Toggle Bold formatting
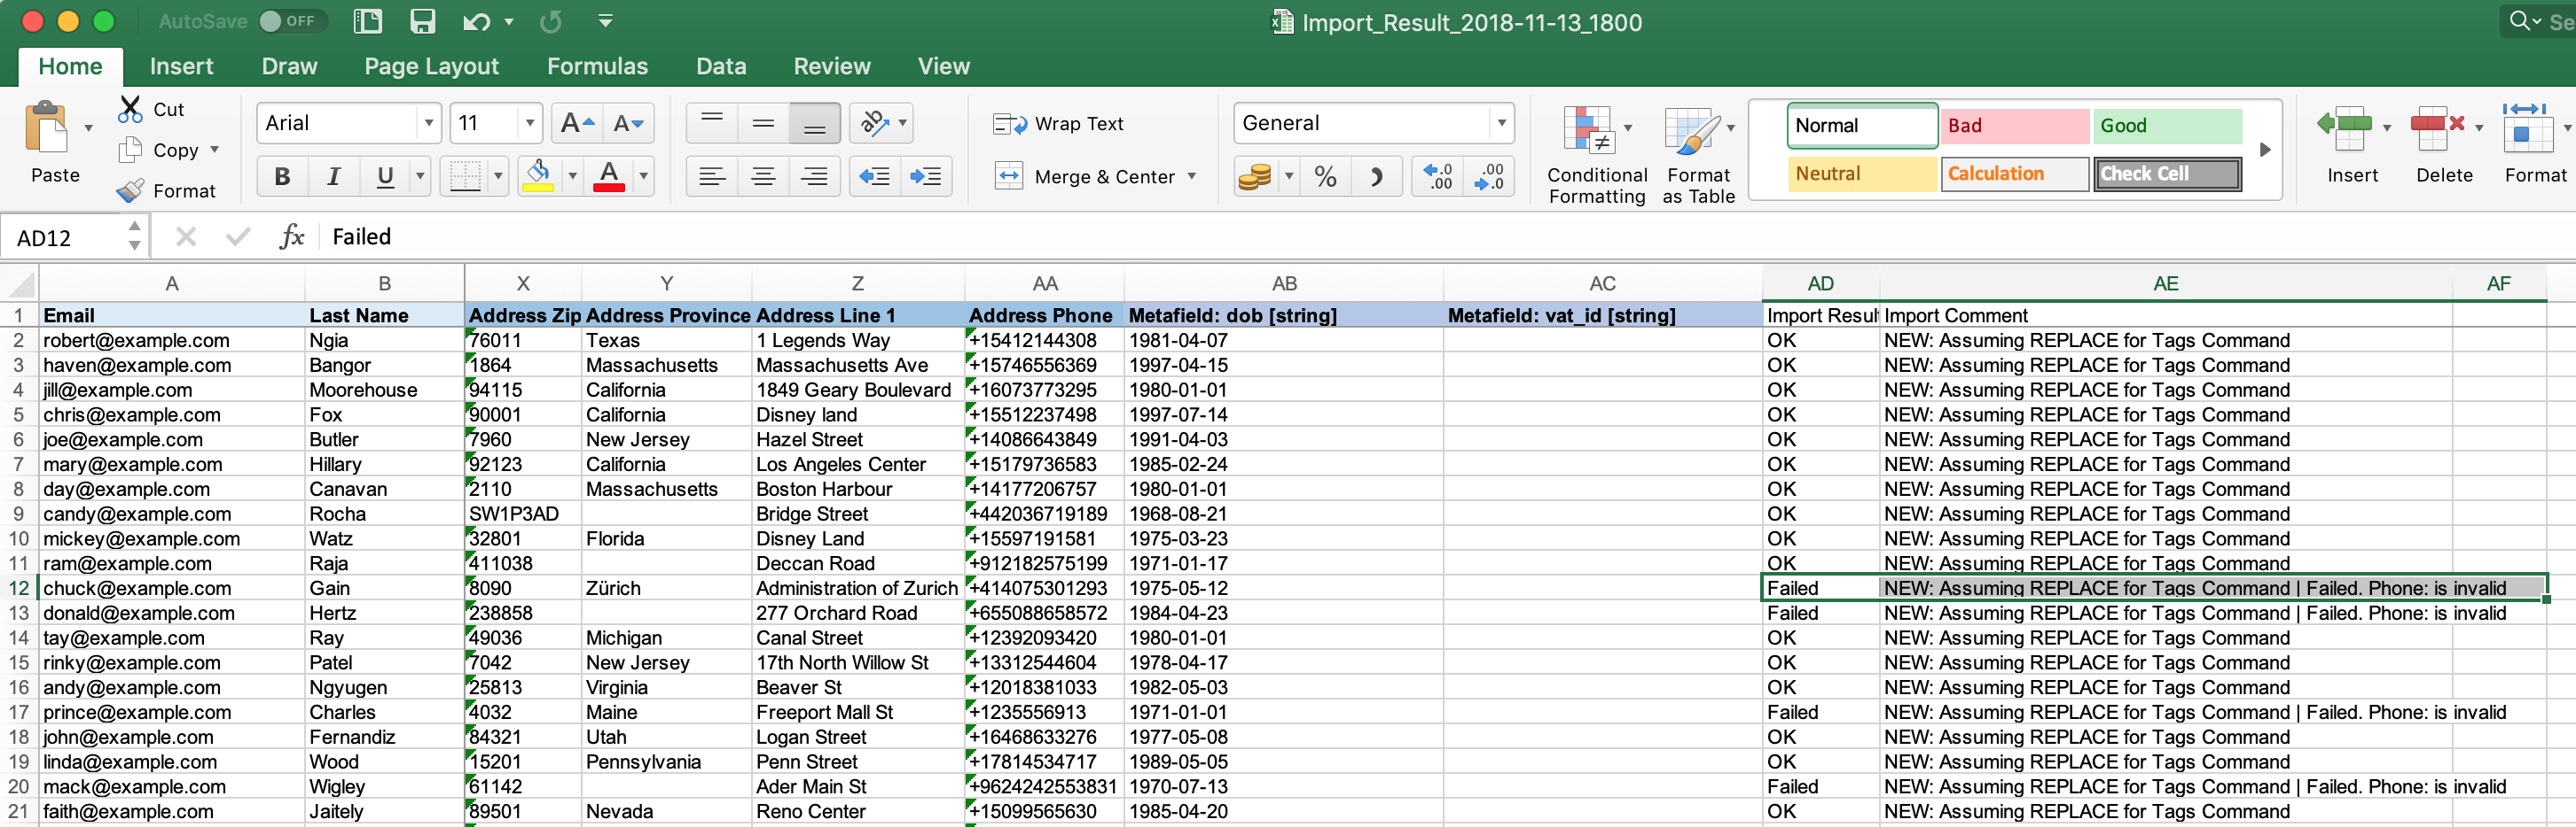Image resolution: width=2576 pixels, height=827 pixels. 282,177
